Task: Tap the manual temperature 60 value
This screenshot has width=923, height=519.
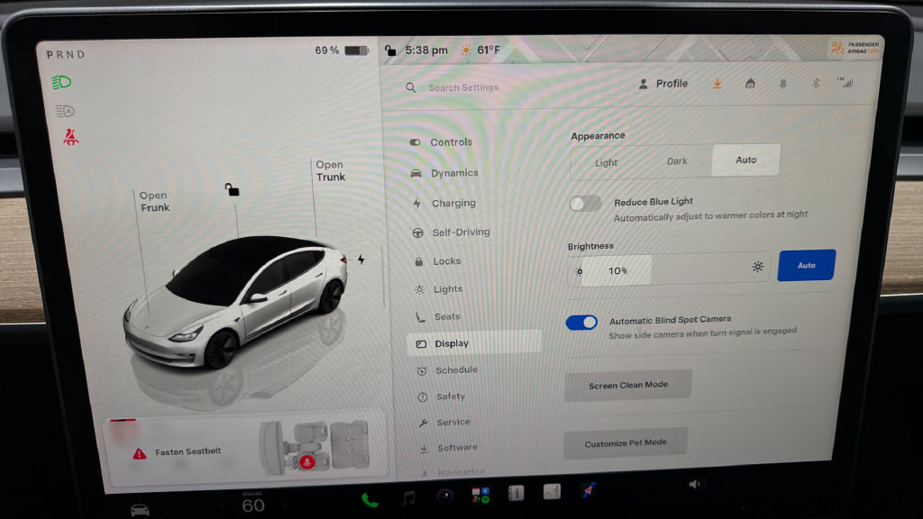Action: pos(253,505)
